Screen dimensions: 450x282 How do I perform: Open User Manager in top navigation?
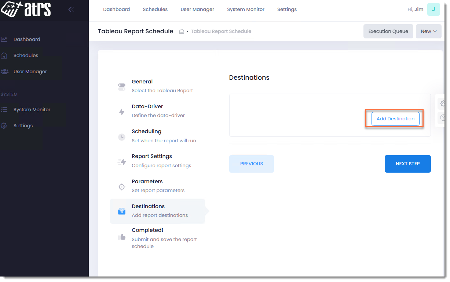pyautogui.click(x=197, y=10)
